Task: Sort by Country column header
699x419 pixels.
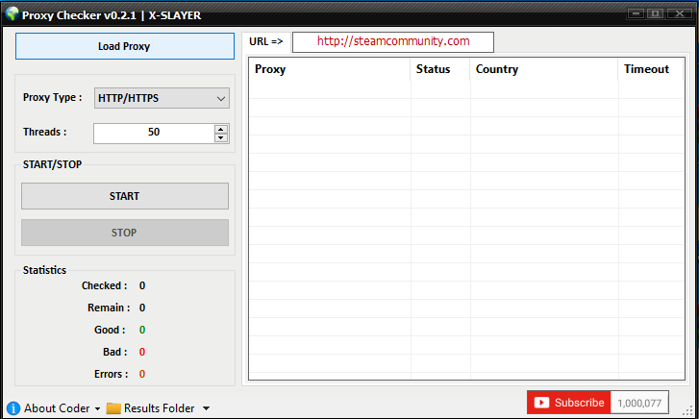Action: point(544,69)
